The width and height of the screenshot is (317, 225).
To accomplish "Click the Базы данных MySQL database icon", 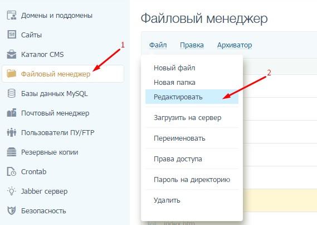I will 11,93.
